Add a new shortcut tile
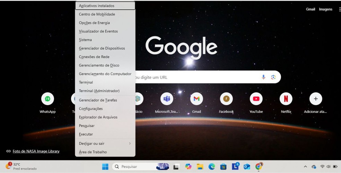This screenshot has height=173, width=341. pos(315,99)
